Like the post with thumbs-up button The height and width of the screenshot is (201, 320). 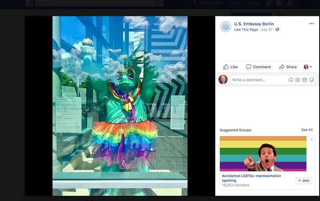(x=230, y=67)
